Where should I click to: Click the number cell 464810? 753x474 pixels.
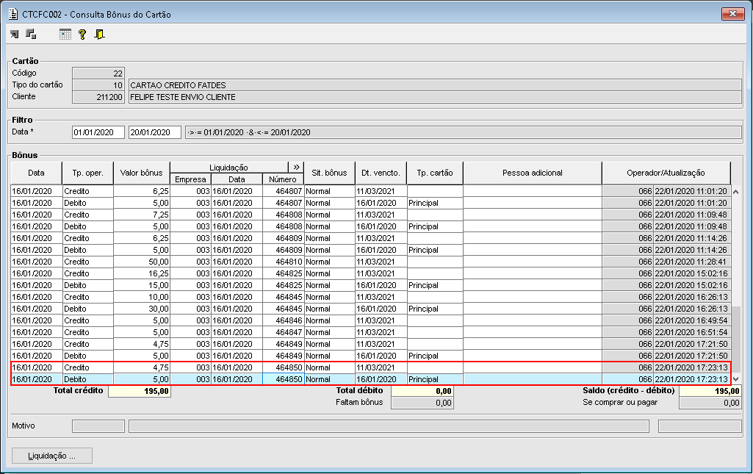(x=284, y=262)
